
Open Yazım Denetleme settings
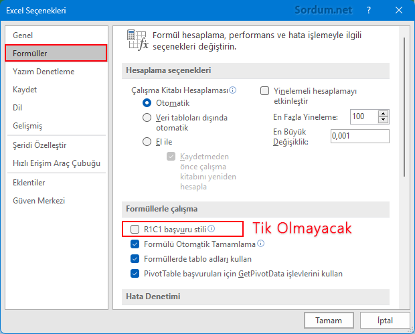[x=56, y=72]
